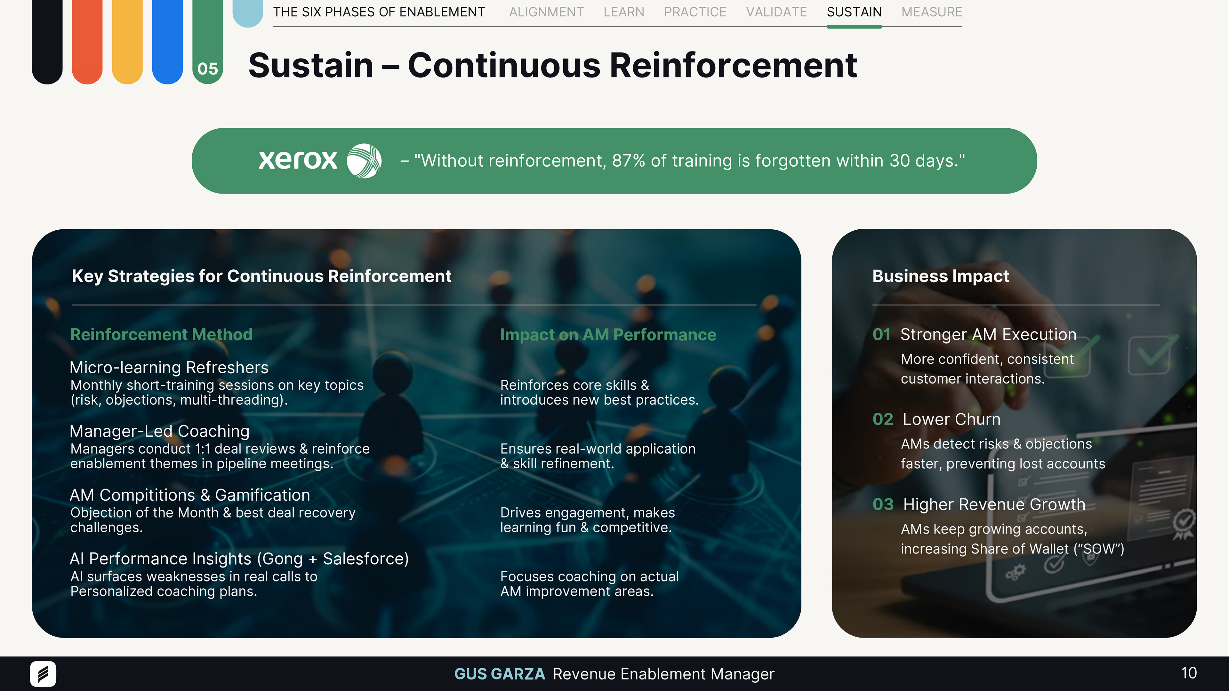The height and width of the screenshot is (691, 1229).
Task: Click the yellow color bar
Action: (x=127, y=42)
